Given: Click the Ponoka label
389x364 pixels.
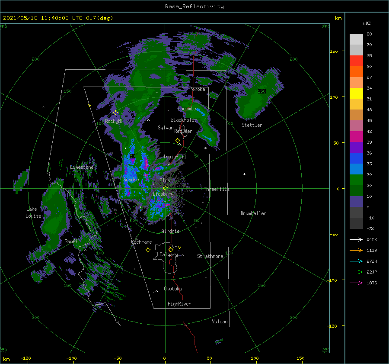Looking at the screenshot, I should (197, 89).
